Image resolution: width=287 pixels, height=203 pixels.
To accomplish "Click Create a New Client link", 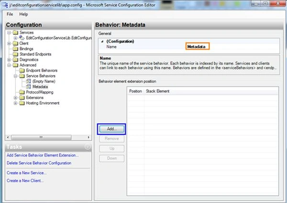I will coord(25,180).
